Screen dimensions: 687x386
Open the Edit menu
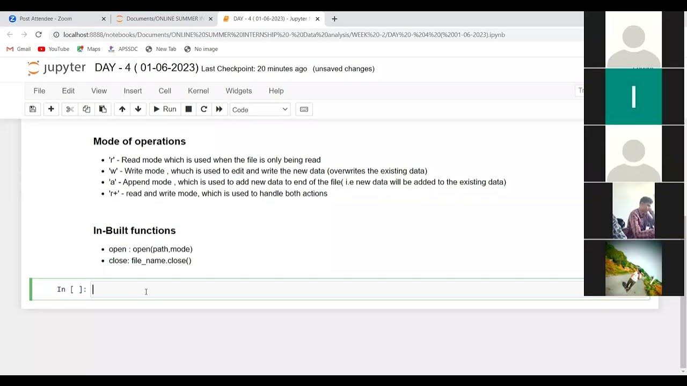tap(68, 91)
